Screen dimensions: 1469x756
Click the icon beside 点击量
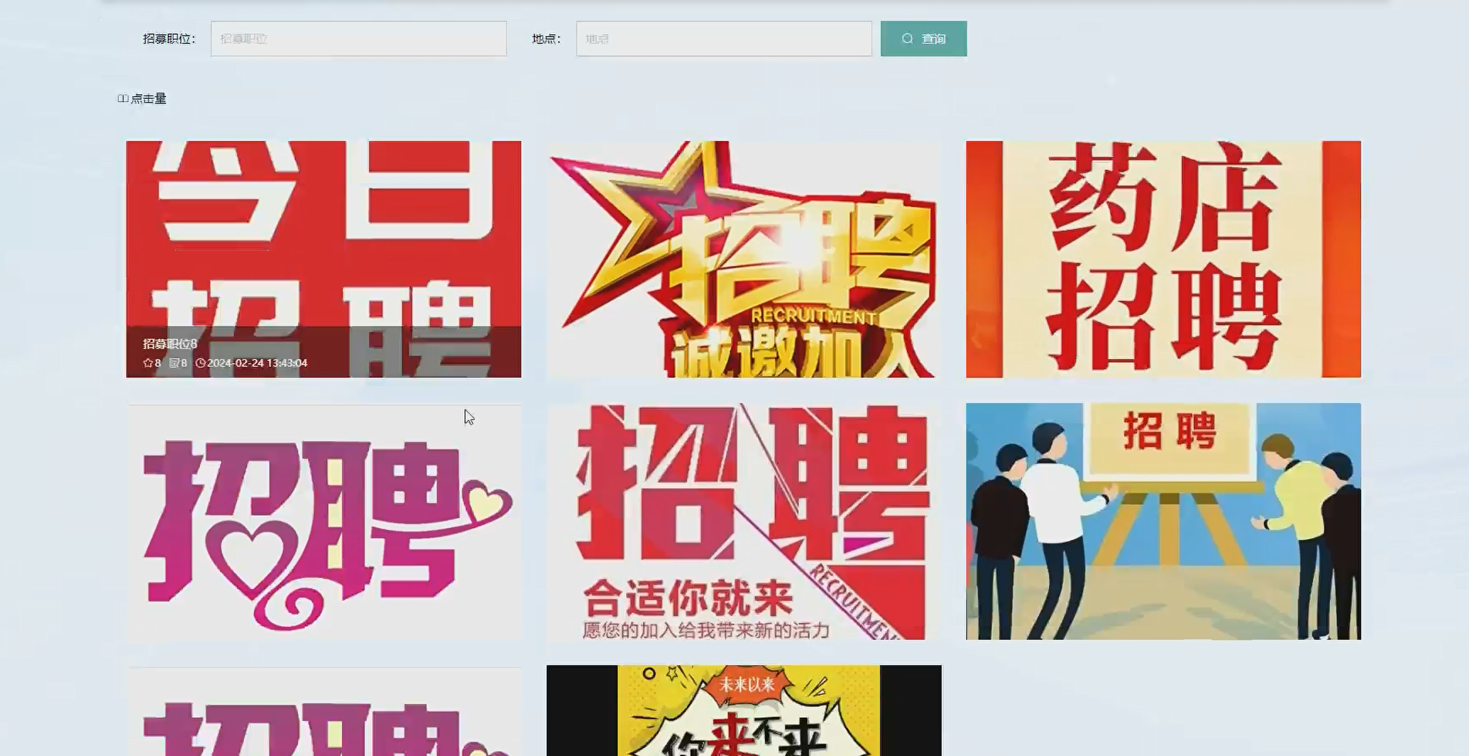pos(122,99)
